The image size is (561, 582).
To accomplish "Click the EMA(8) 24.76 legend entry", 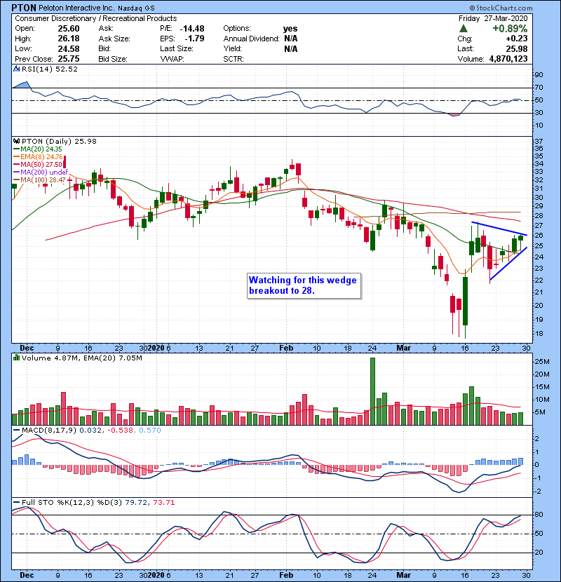I will click(41, 157).
